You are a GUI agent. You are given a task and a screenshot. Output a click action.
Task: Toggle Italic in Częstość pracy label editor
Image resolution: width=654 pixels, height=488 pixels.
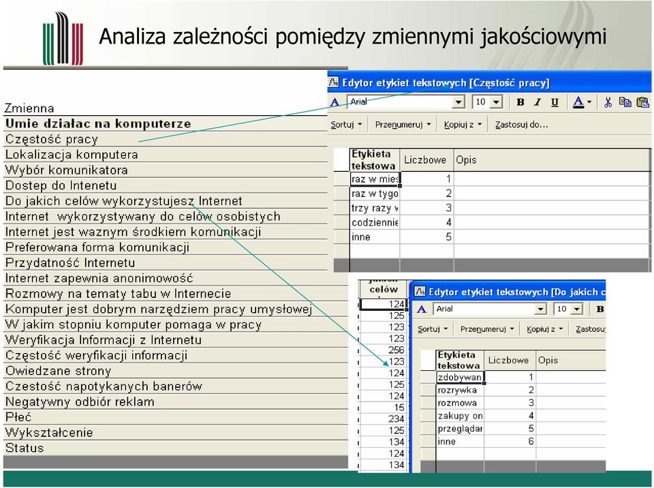click(x=538, y=102)
